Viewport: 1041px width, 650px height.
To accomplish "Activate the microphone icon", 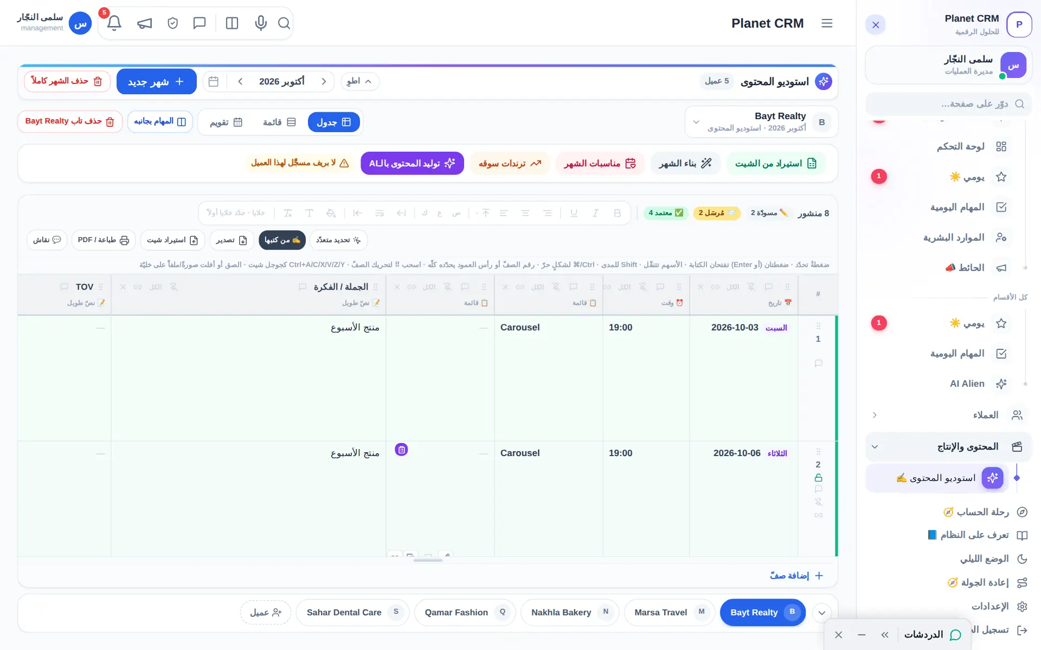I will coord(261,23).
